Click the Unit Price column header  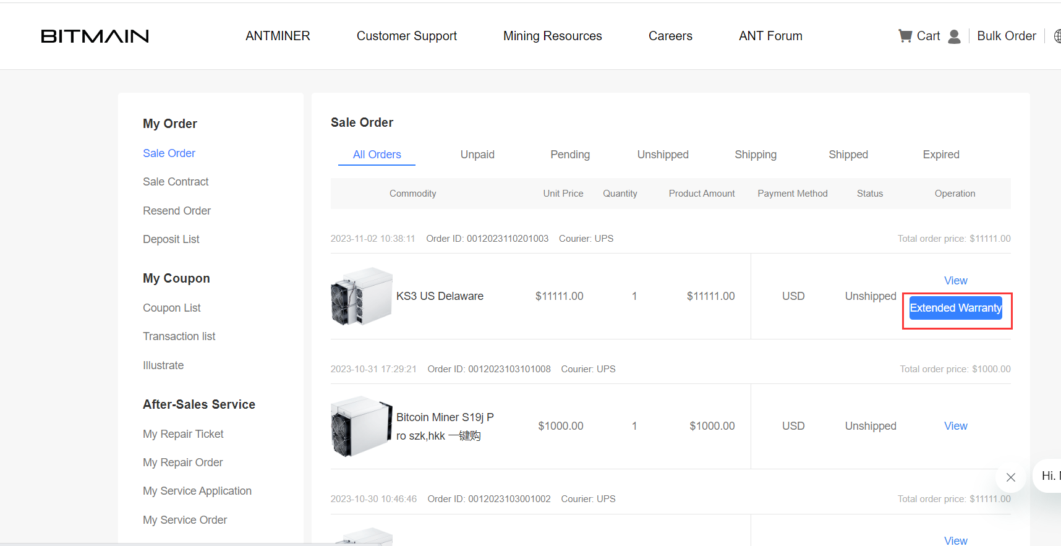tap(563, 194)
